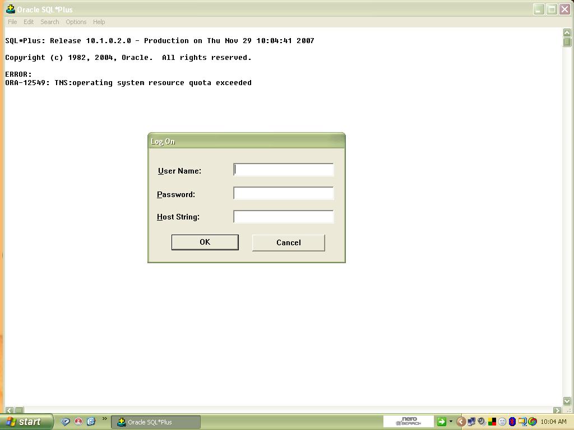Collapse tray with the round brown arrow

click(x=461, y=422)
